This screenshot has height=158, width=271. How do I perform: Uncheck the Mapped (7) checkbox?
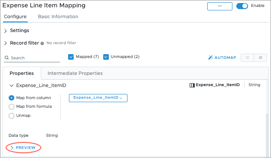[x=71, y=57]
